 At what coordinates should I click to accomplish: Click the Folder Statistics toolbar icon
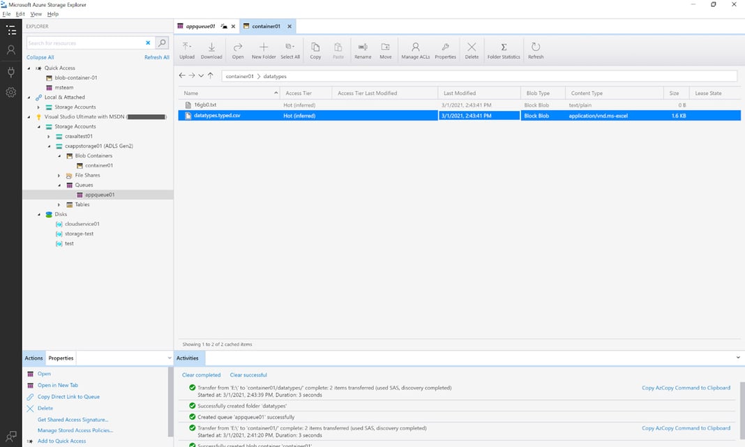tap(504, 48)
